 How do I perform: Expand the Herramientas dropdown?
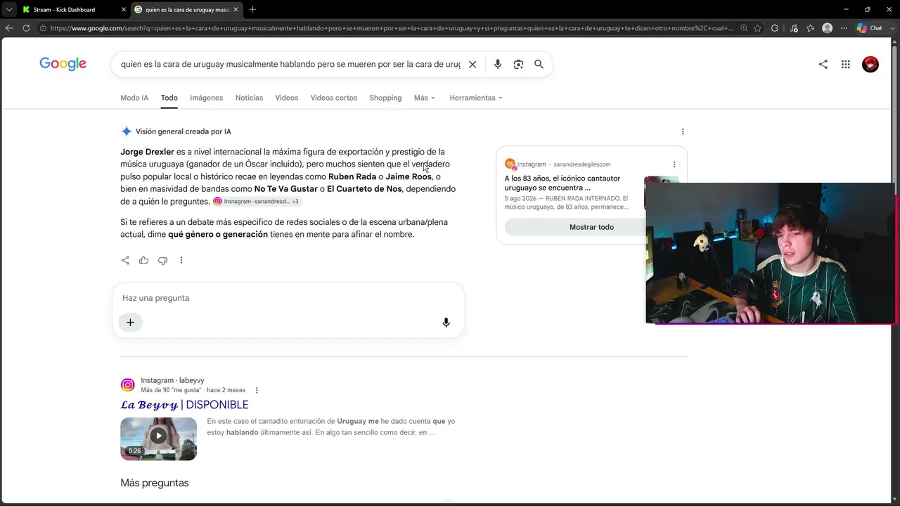(476, 98)
